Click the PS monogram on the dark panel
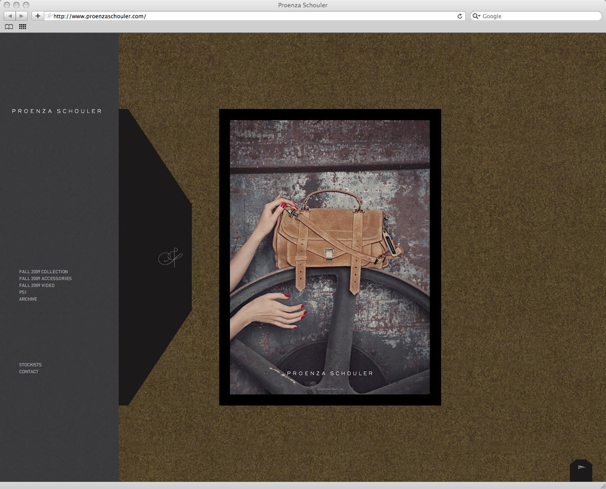This screenshot has width=606, height=489. click(170, 258)
